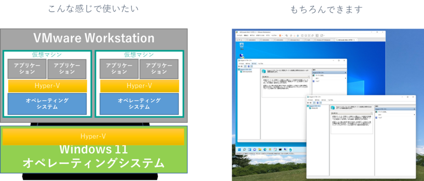Open the dropdown beside the VMware pause button
Image resolution: width=424 pixels, height=181 pixels.
282,36
